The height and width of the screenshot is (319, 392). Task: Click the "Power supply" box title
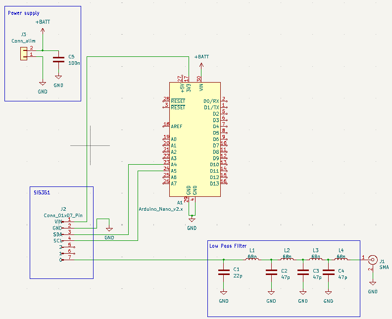pos(24,13)
